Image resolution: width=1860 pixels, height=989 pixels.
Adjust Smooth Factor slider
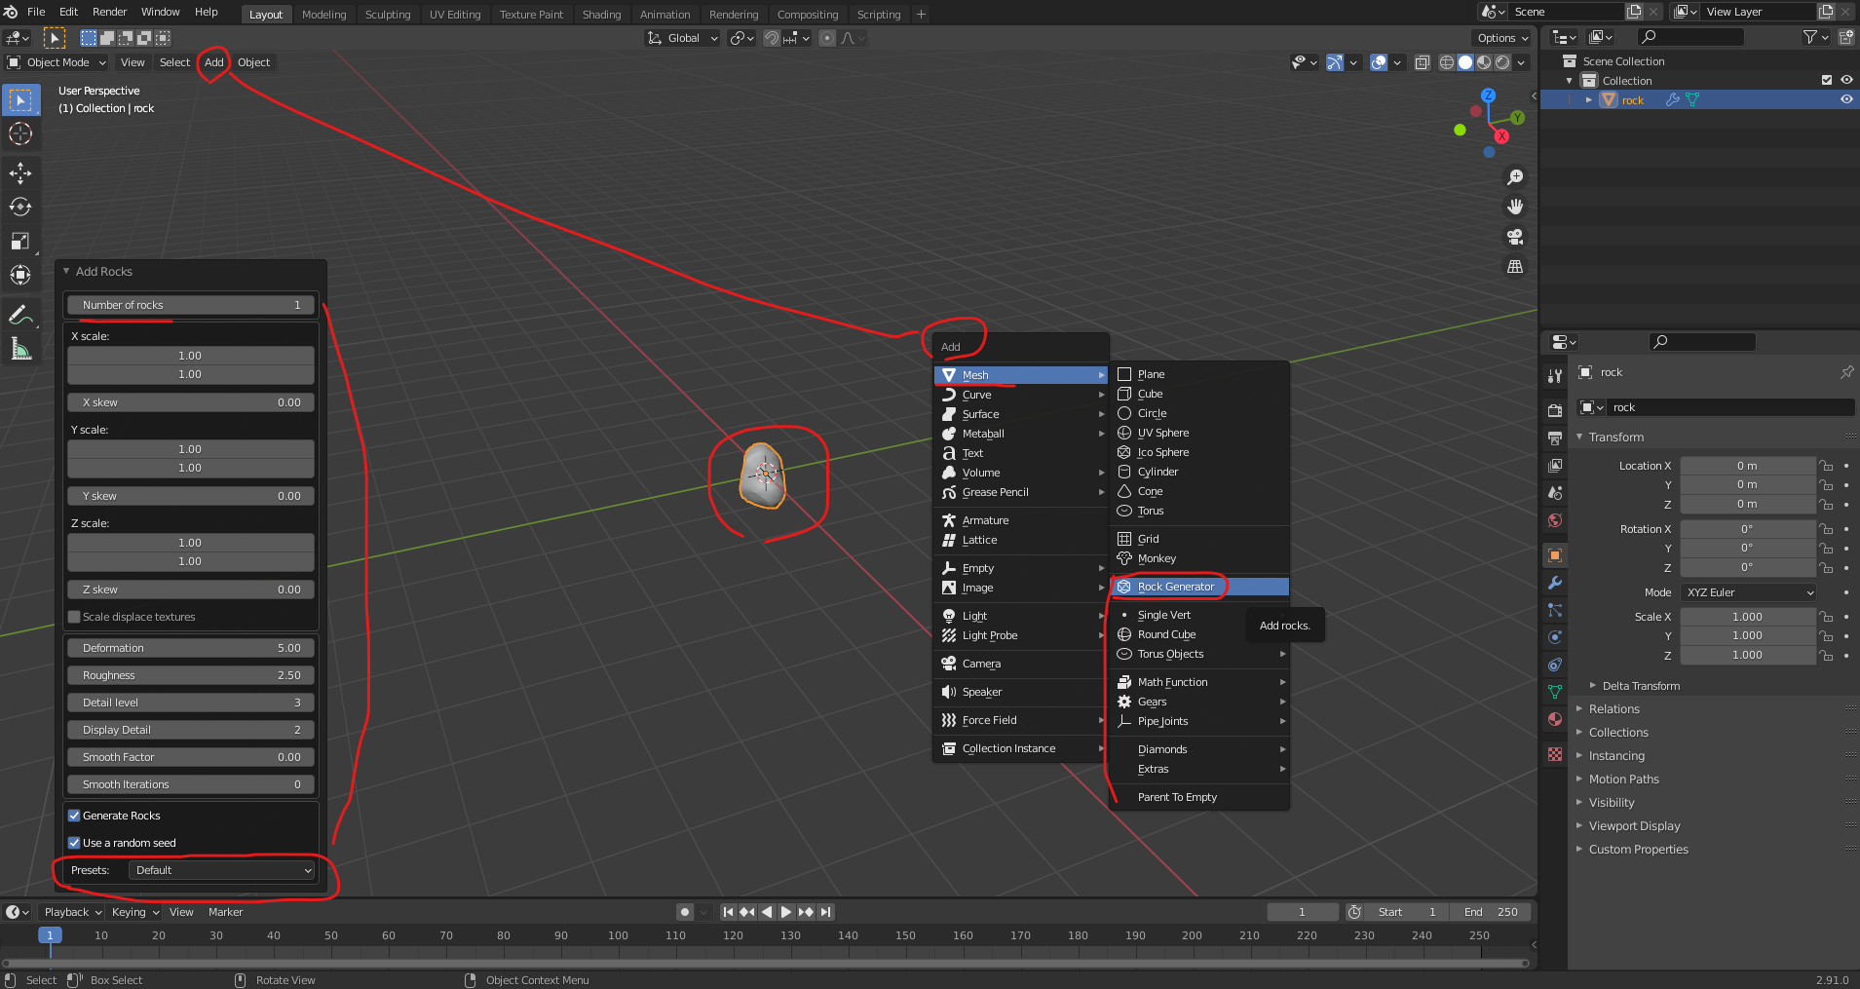pos(191,757)
